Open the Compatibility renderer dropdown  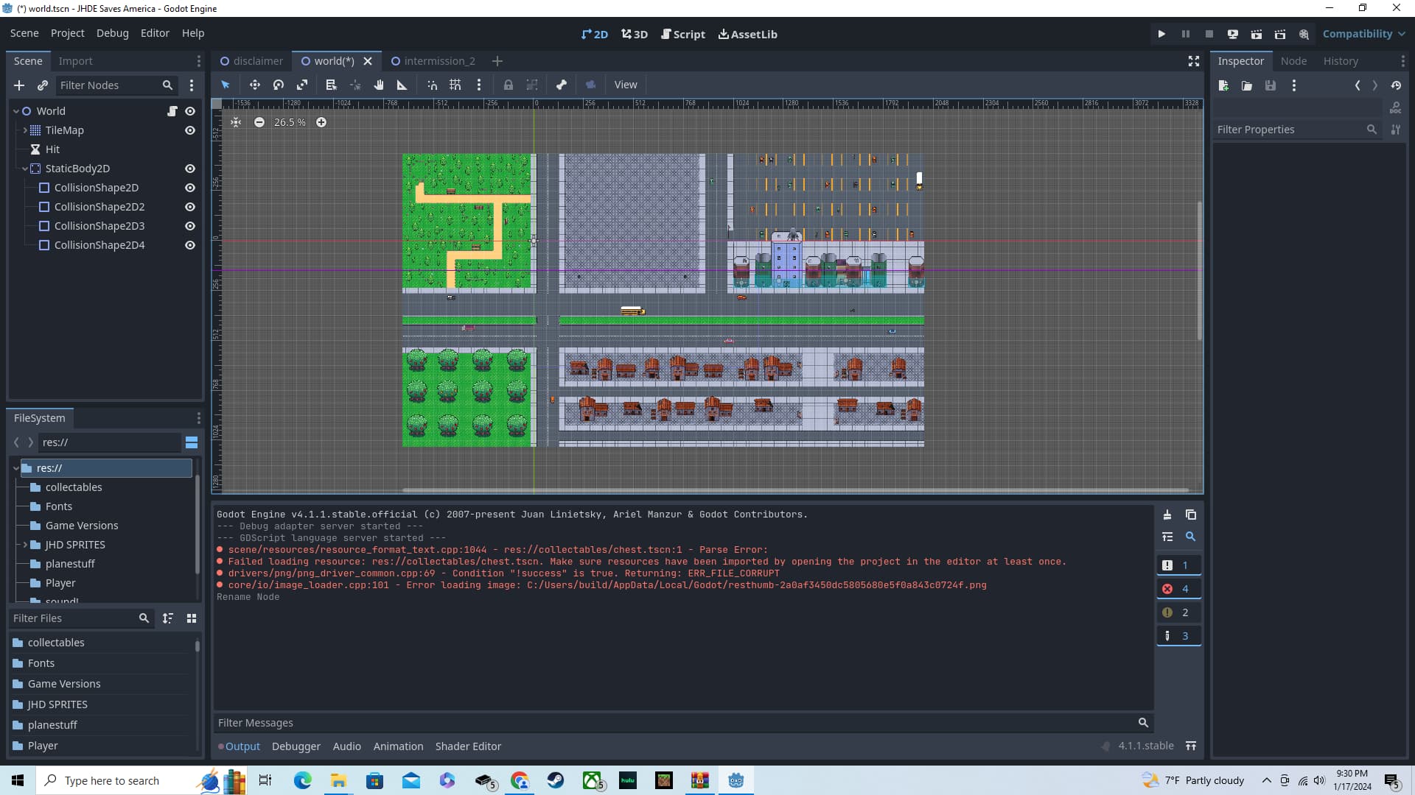(1363, 34)
